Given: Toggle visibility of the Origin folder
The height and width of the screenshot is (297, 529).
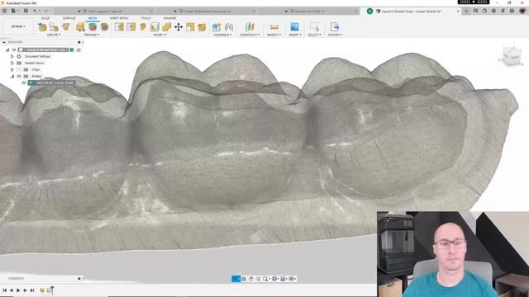Looking at the screenshot, I should (x=19, y=69).
